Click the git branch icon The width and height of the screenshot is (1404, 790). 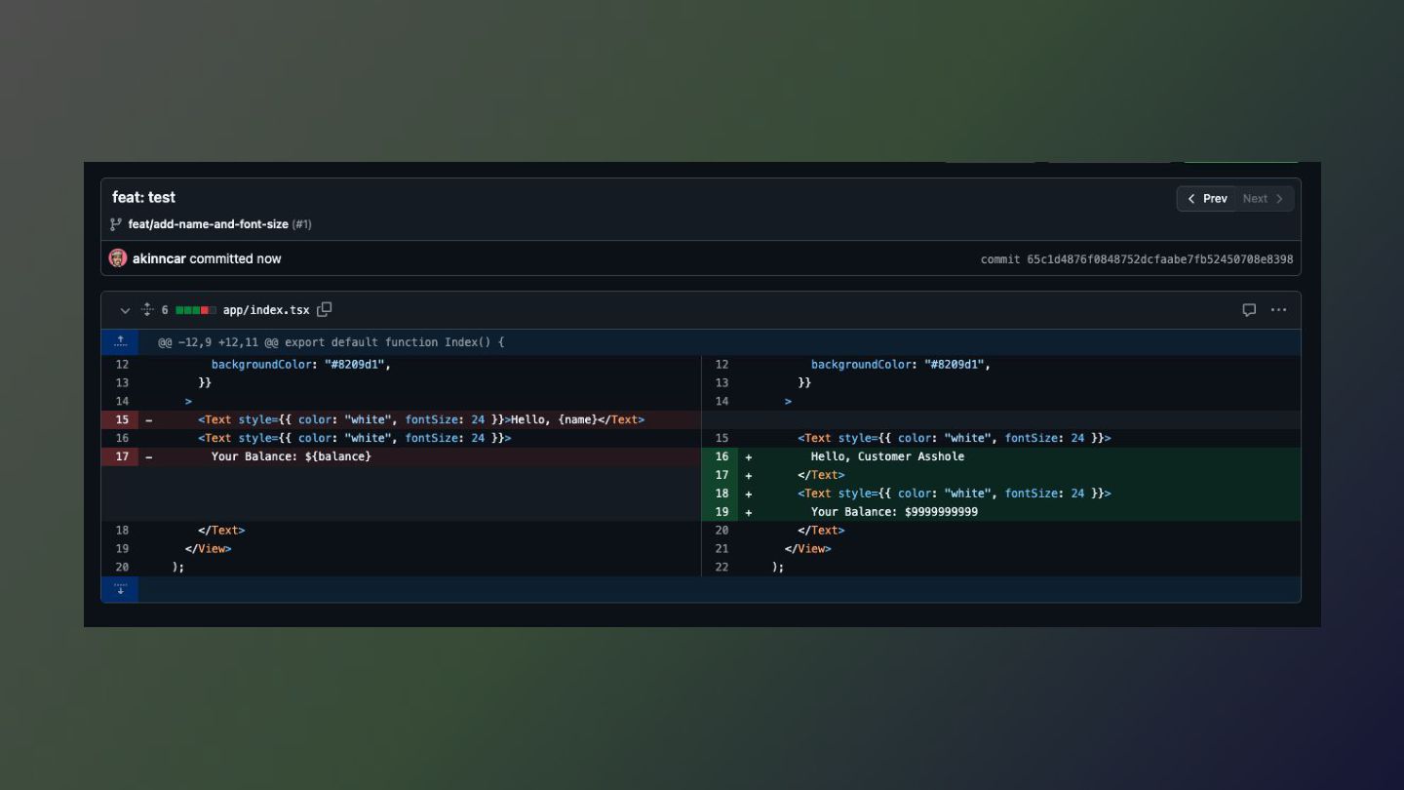point(117,224)
